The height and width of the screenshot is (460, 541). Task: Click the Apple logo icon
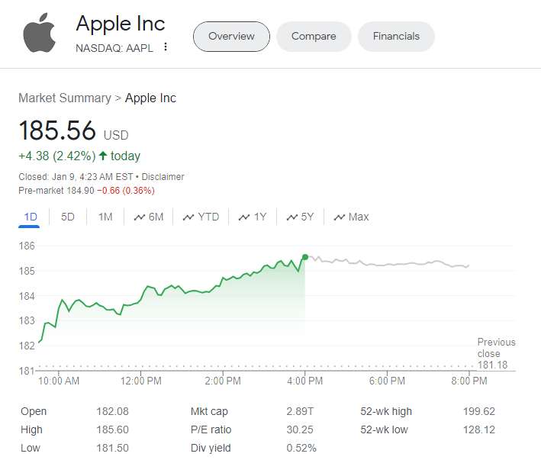(39, 34)
